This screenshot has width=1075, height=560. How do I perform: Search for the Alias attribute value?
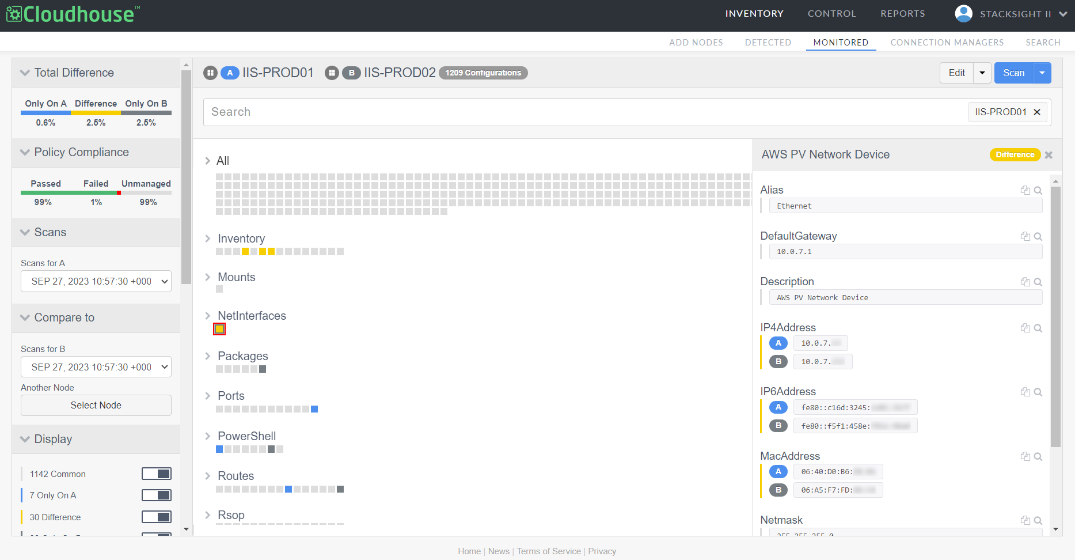(1038, 190)
